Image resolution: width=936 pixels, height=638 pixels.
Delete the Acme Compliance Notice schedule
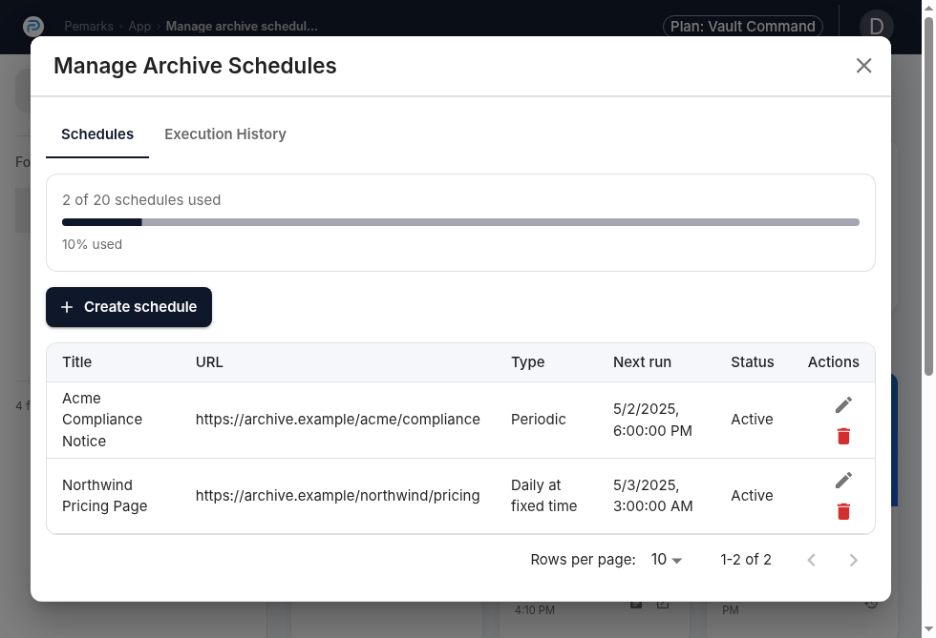tap(843, 437)
